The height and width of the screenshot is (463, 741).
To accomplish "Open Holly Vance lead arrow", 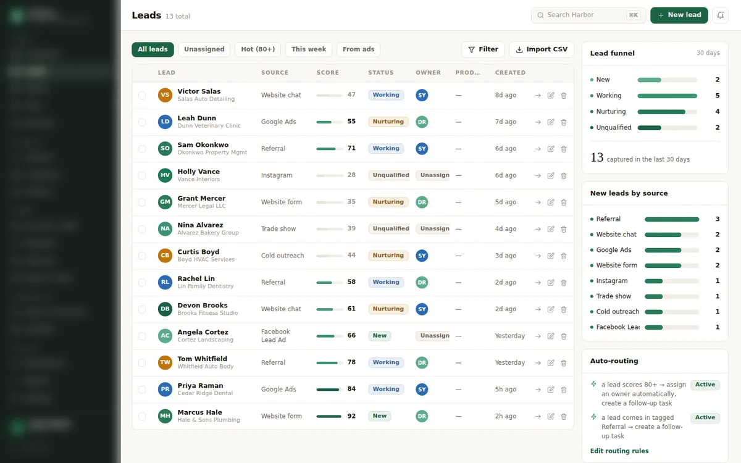I will 538,176.
